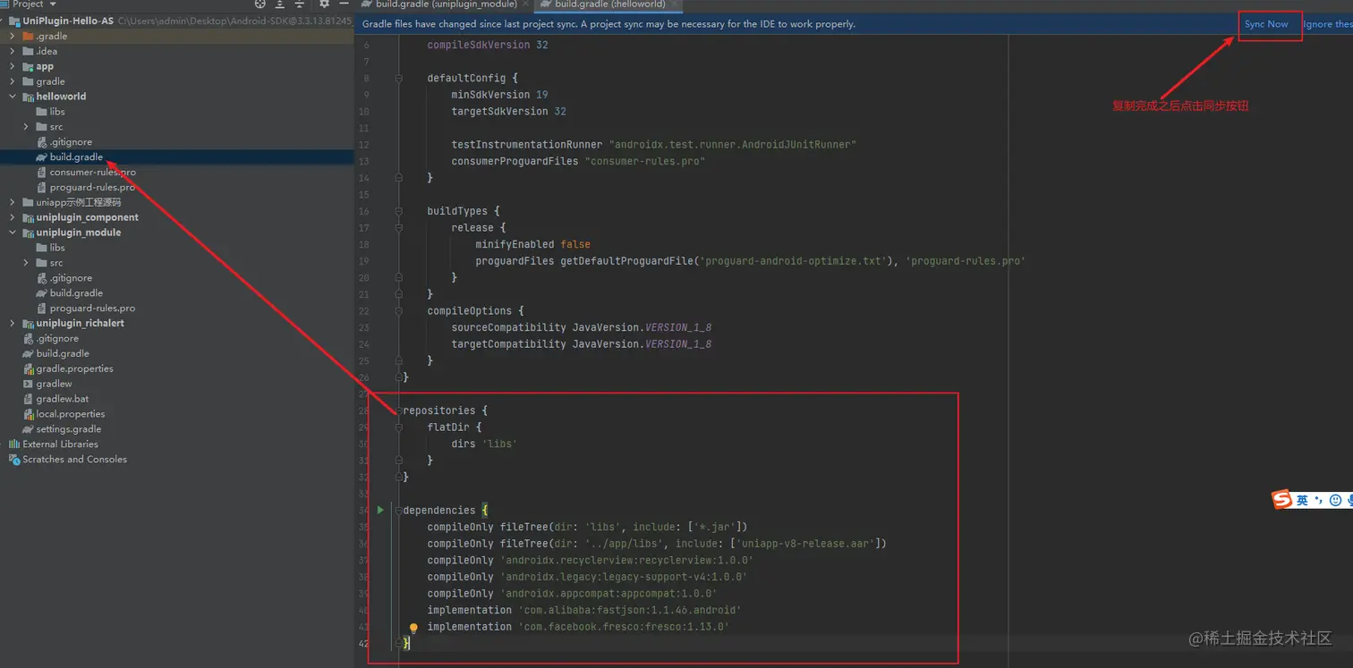Collapse the UniPlugin-Hello-AS root node

(x=3, y=21)
